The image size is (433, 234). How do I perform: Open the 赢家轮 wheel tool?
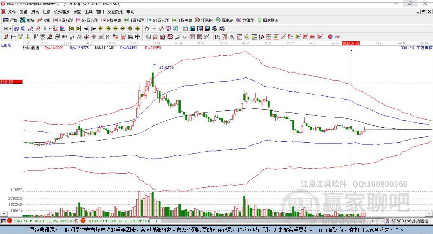224,20
